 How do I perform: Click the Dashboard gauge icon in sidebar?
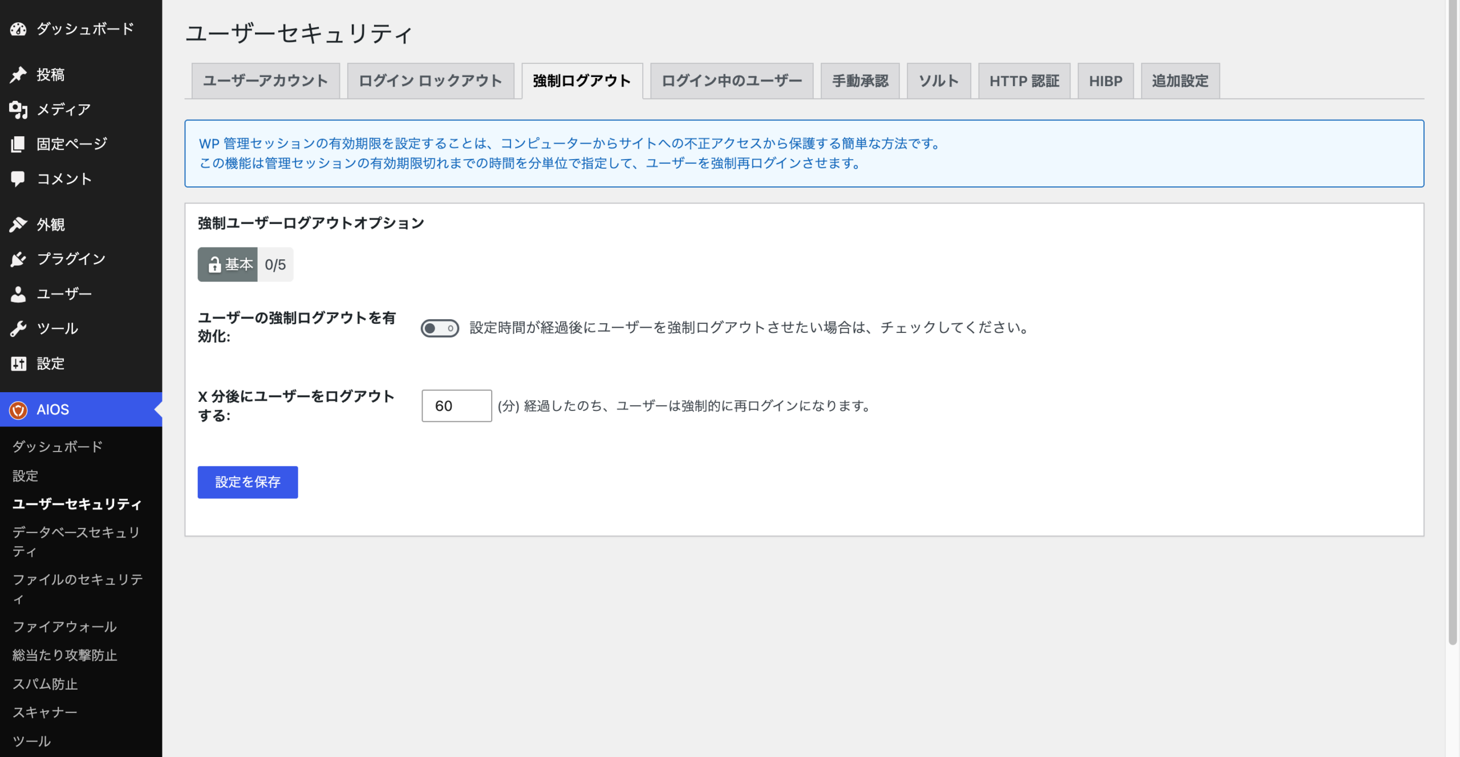coord(18,29)
